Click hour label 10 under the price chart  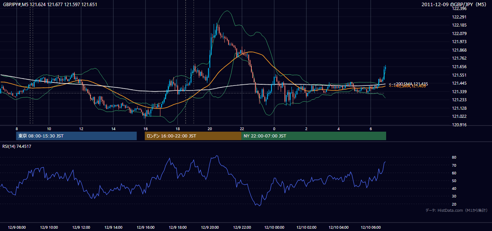click(49, 129)
